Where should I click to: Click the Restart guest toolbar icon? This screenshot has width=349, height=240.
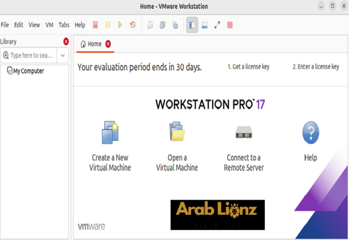click(133, 24)
